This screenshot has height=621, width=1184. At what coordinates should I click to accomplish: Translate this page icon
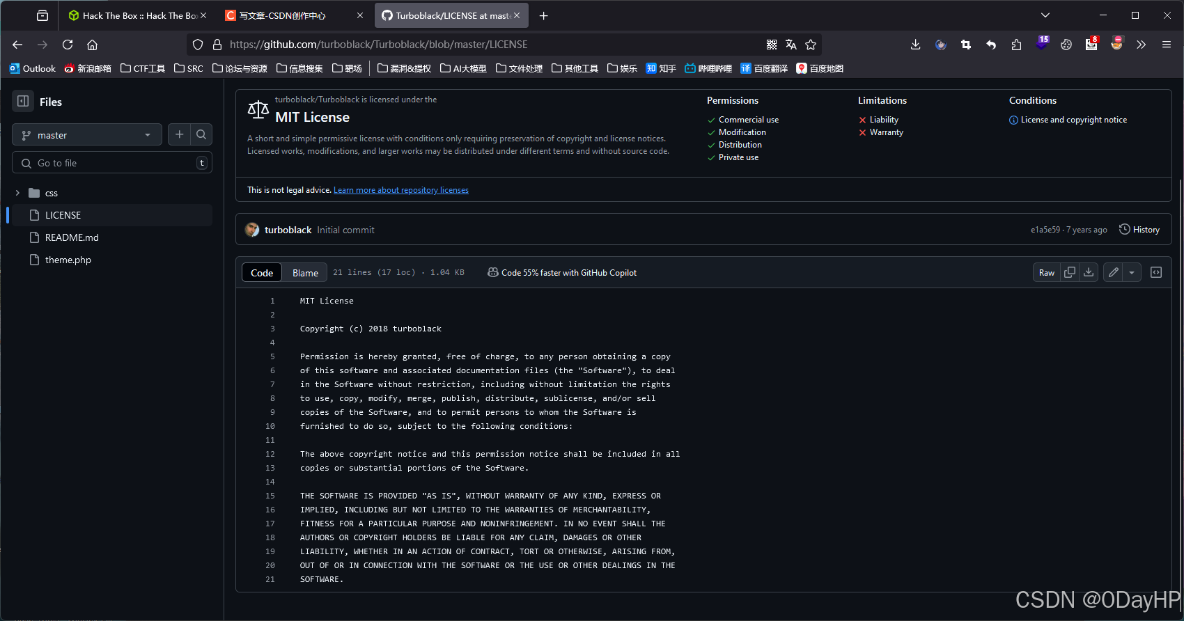click(791, 45)
